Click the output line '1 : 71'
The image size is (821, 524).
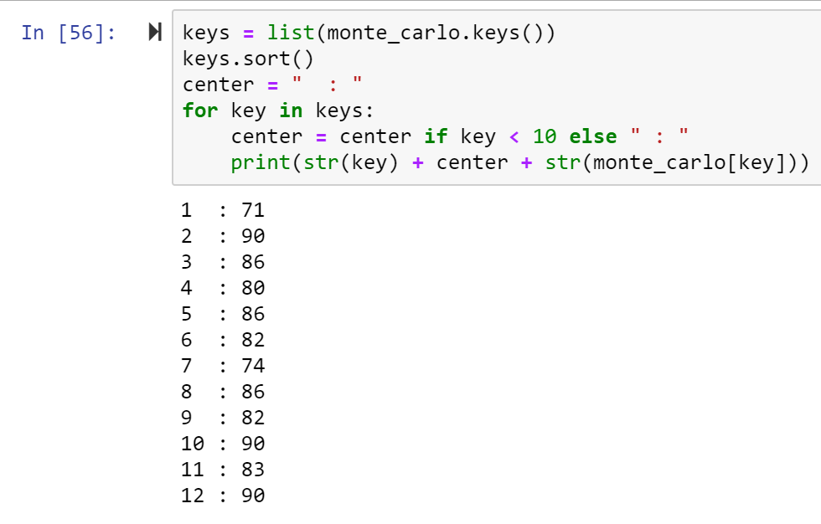[x=223, y=210]
